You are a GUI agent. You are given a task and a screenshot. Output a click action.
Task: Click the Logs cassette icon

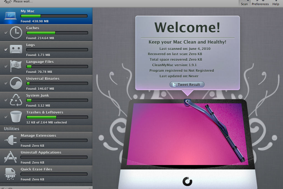(16, 49)
